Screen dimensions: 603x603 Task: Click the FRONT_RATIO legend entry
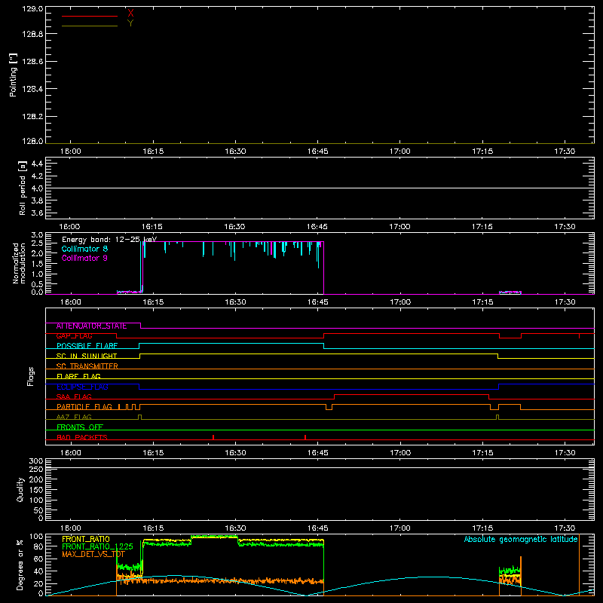86,540
